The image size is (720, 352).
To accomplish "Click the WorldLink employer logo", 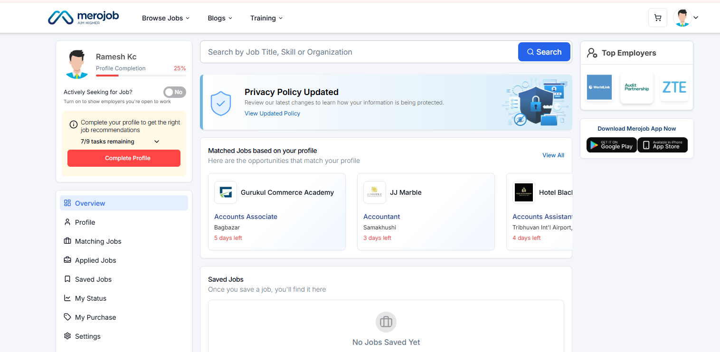I will [599, 87].
